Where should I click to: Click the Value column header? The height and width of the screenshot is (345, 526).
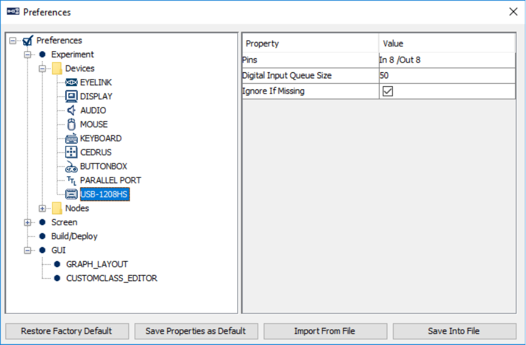coord(447,44)
